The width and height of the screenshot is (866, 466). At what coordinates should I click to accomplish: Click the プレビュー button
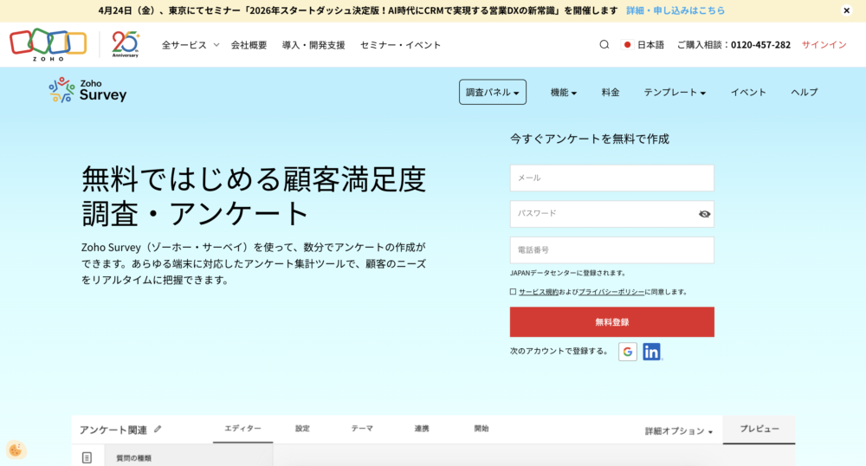pyautogui.click(x=759, y=430)
